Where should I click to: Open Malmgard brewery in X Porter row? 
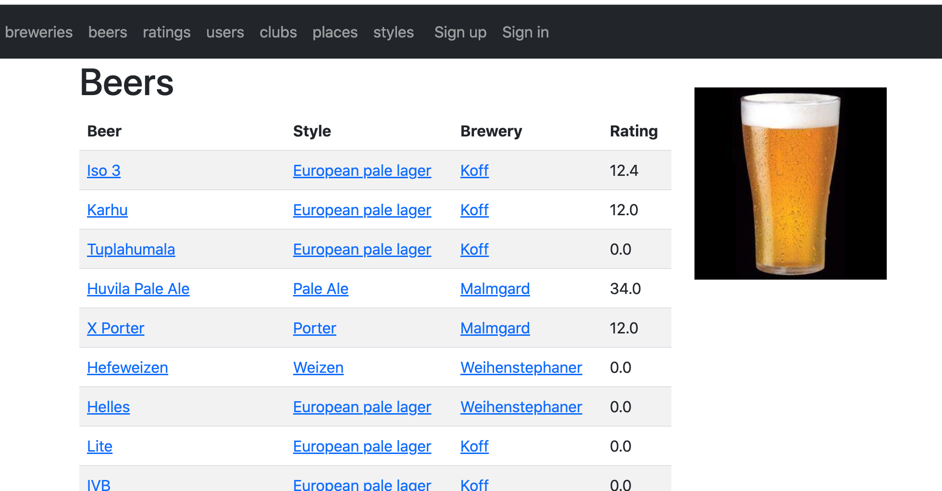495,328
